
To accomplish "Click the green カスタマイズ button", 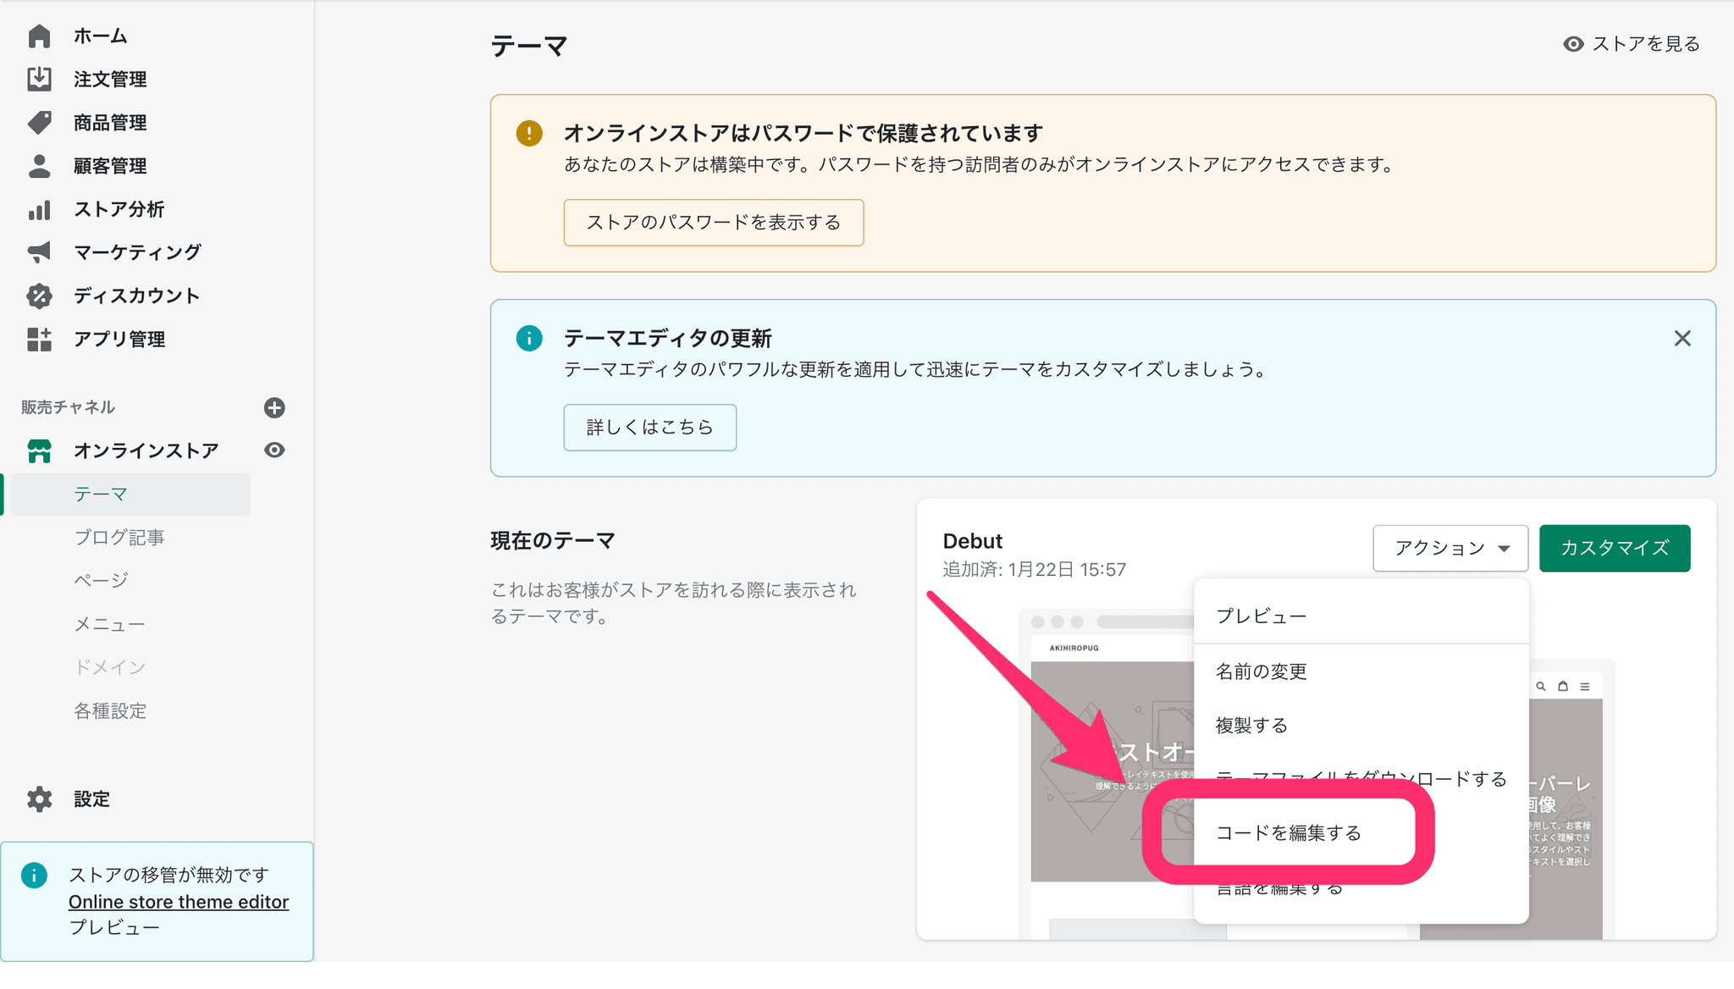I will tap(1614, 548).
